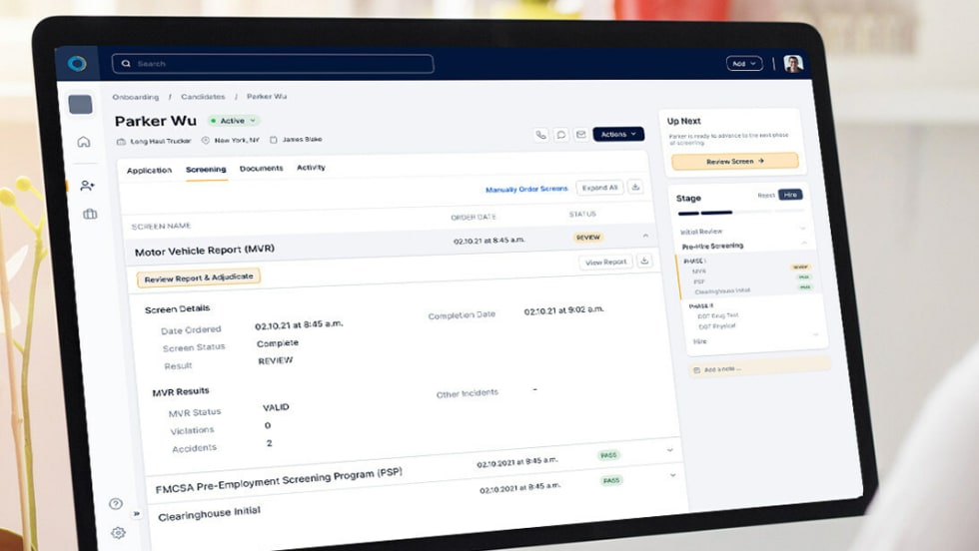Open the Active status dropdown
Viewport: 979px width, 551px height.
click(233, 121)
